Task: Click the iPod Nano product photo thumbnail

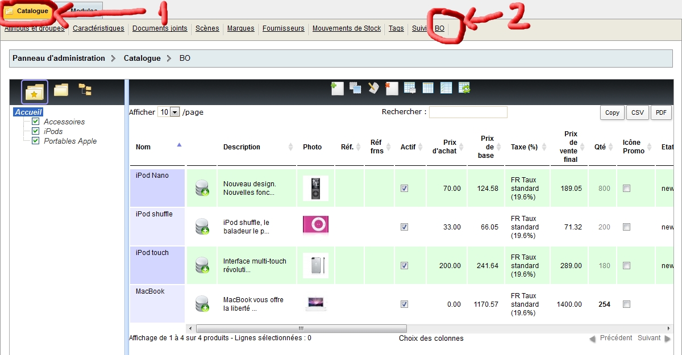Action: pyautogui.click(x=315, y=188)
